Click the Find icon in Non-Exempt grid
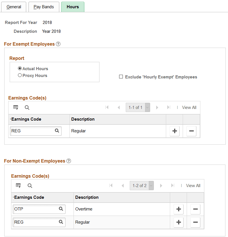The image size is (228, 237). click(x=30, y=185)
